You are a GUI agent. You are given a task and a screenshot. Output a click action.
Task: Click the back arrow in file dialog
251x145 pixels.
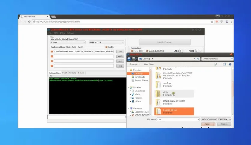(129, 59)
